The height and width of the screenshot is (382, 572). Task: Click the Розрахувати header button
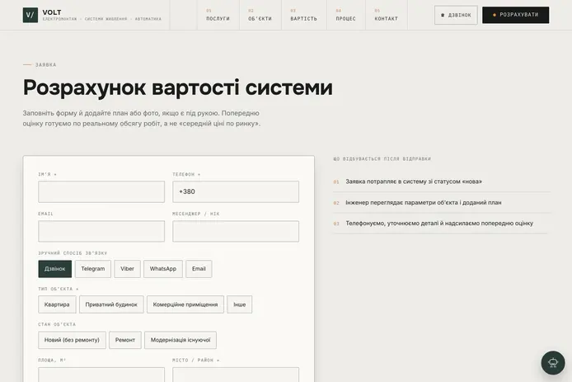click(x=515, y=15)
